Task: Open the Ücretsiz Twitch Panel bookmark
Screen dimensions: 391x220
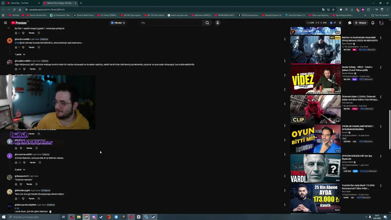Action: point(84,15)
